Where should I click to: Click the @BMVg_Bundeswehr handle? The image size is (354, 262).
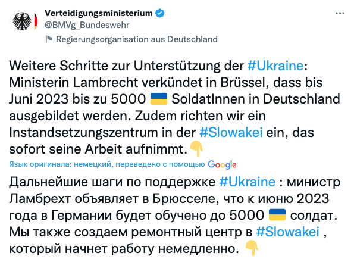coord(87,25)
